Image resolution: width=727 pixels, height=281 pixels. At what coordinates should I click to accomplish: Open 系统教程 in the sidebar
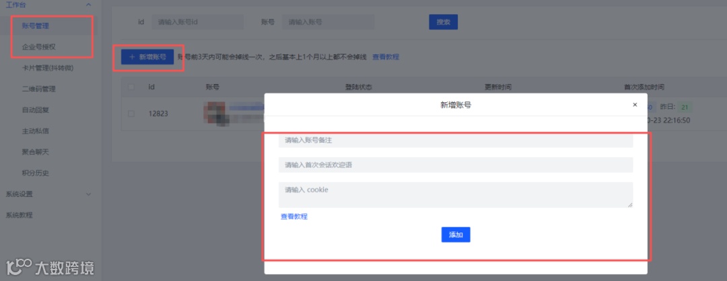[19, 215]
